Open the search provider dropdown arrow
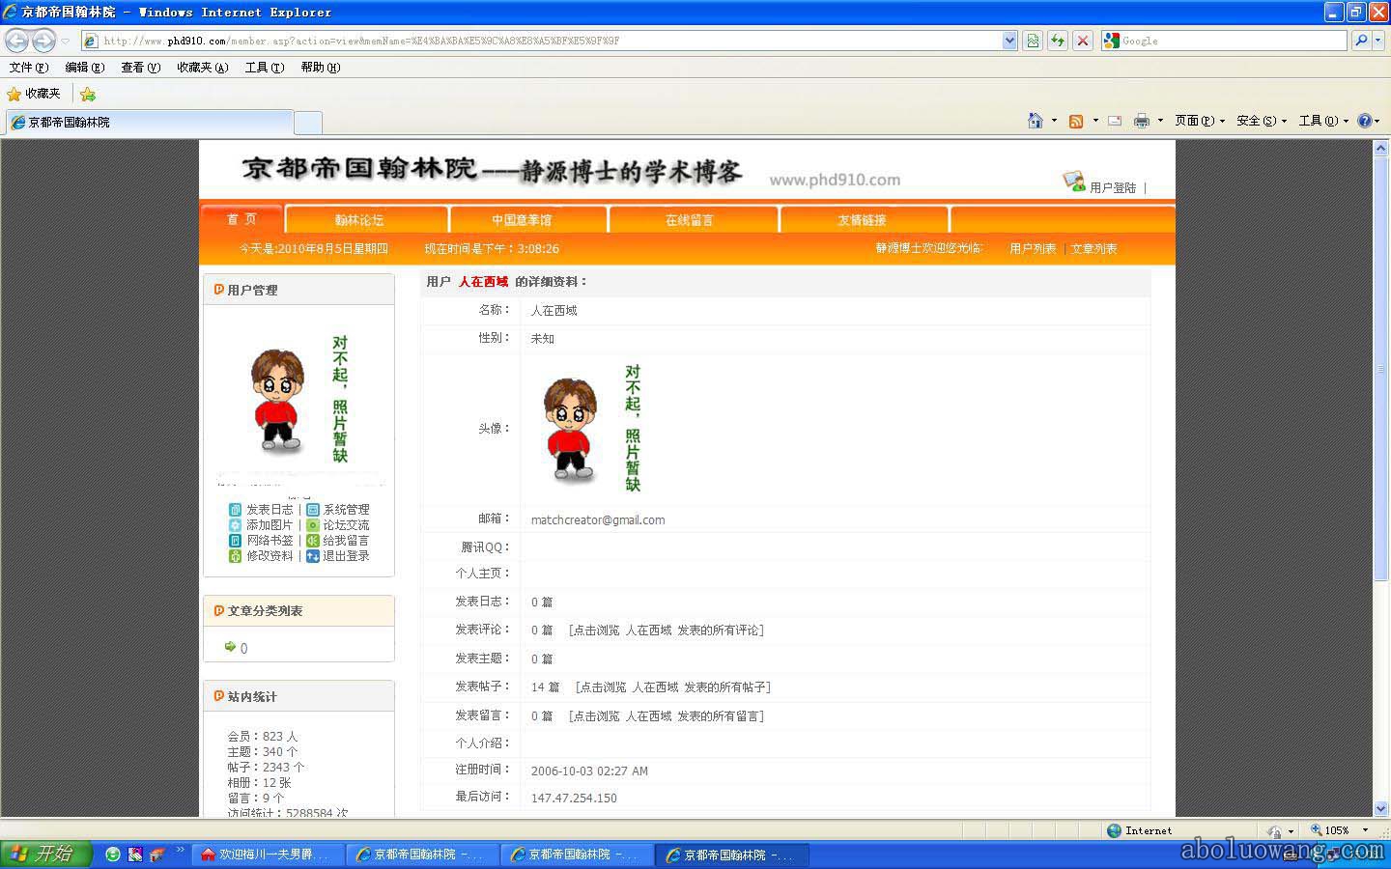Screen dimensions: 1391x869 [1378, 41]
